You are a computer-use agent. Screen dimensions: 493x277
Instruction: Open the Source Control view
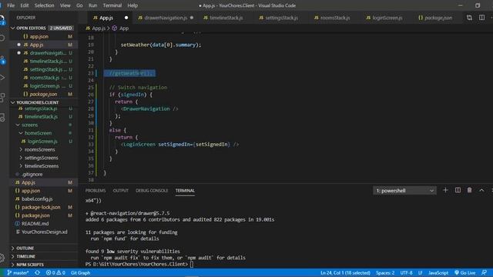(2, 59)
